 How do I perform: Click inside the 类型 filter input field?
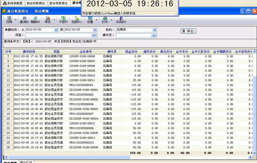pos(59,35)
